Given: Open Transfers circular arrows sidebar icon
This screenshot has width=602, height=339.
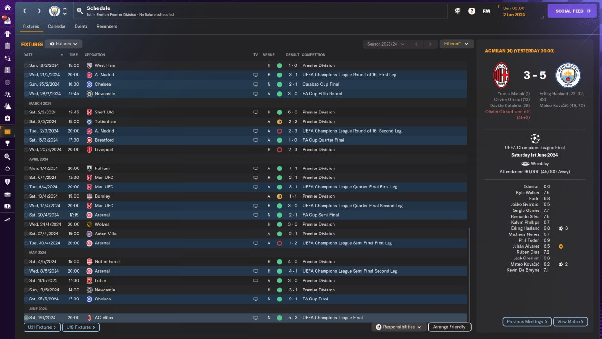Looking at the screenshot, I should [7, 169].
